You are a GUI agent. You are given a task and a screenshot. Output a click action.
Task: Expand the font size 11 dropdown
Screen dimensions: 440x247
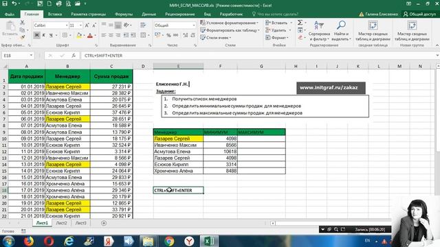(80, 25)
